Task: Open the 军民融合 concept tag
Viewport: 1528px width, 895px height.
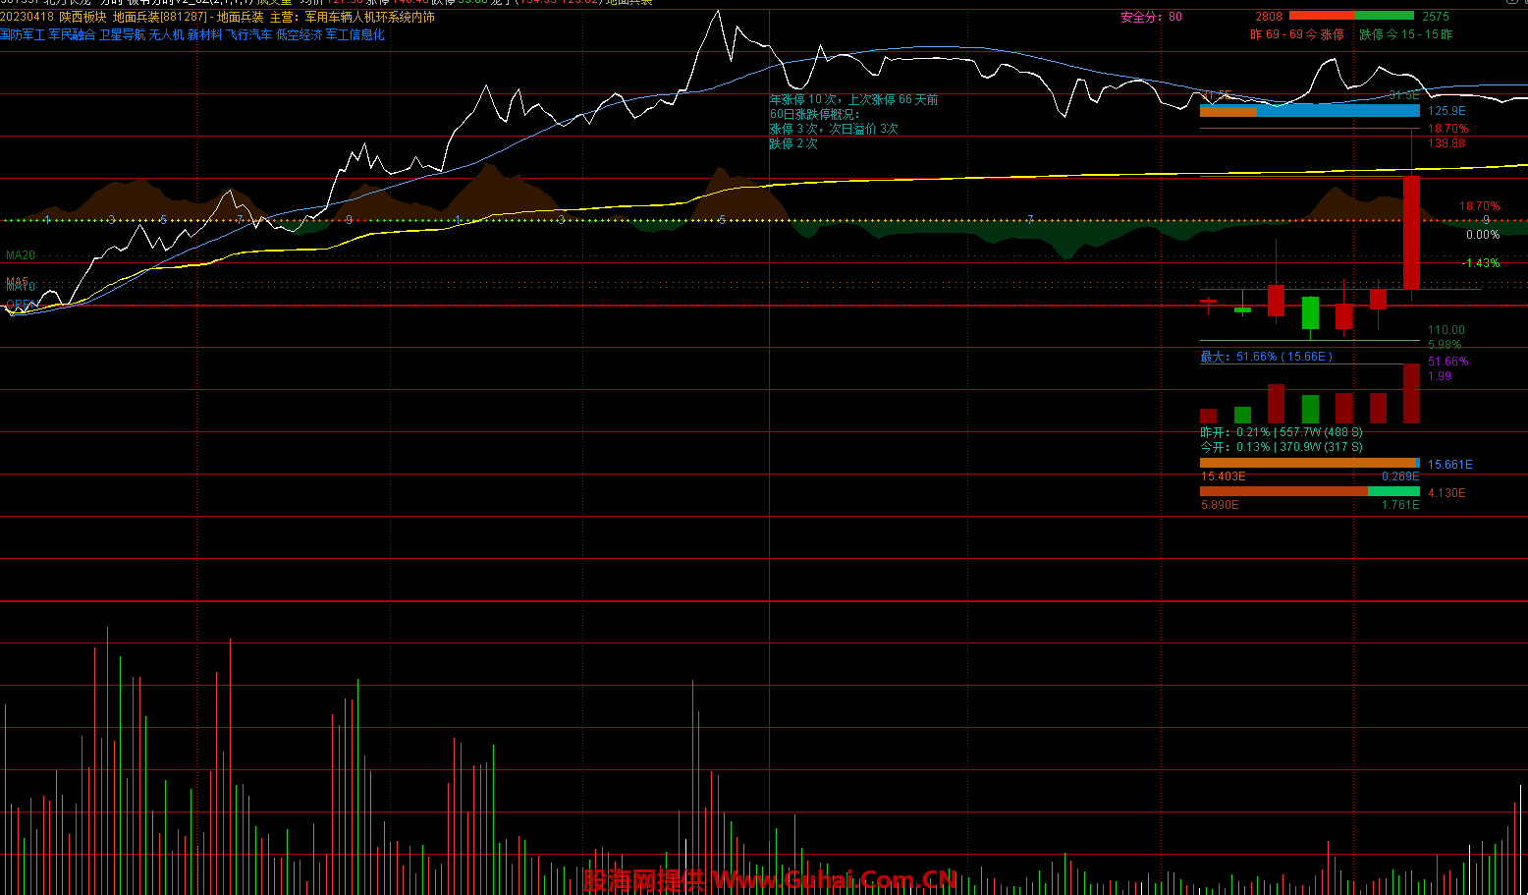Action: [x=73, y=35]
